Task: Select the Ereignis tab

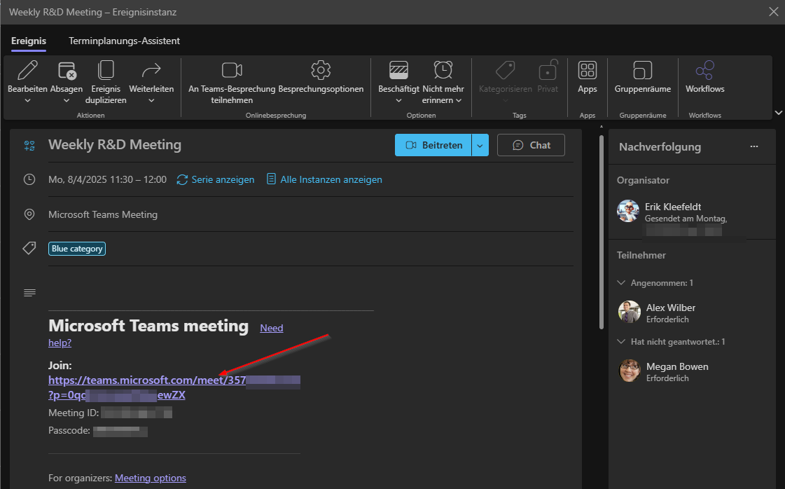Action: [29, 41]
